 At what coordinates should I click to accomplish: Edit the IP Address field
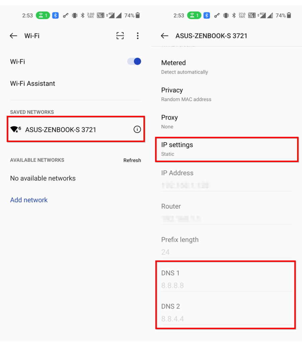[x=227, y=185]
